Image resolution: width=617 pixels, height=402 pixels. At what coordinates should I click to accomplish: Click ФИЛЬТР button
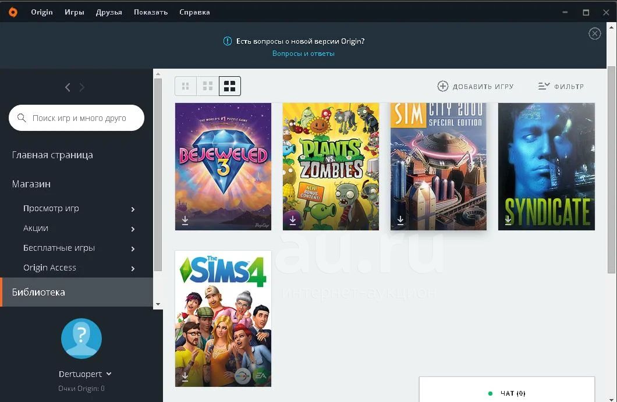tap(561, 86)
